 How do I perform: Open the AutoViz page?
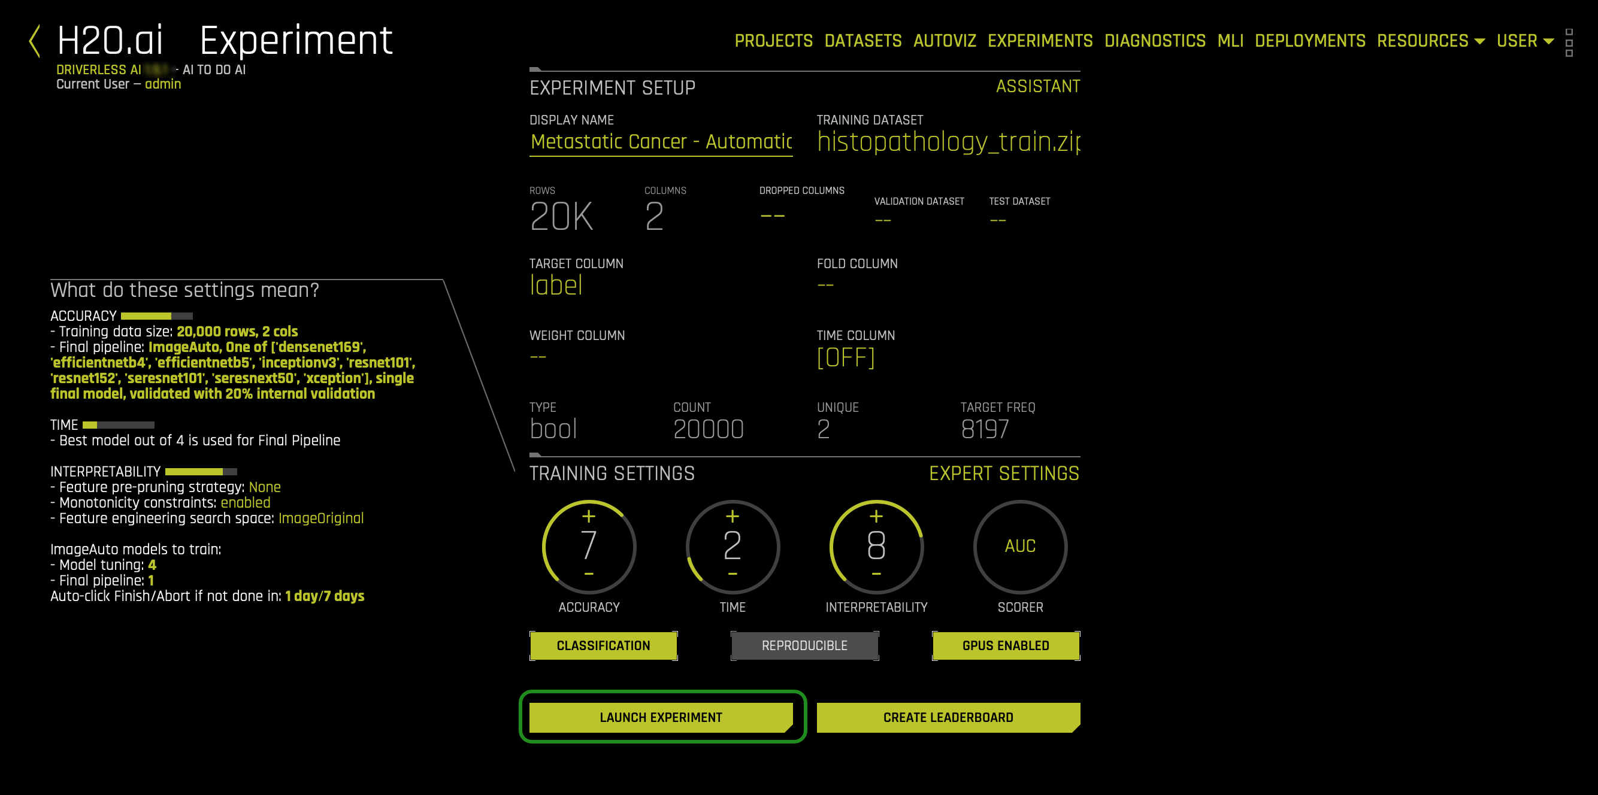945,41
